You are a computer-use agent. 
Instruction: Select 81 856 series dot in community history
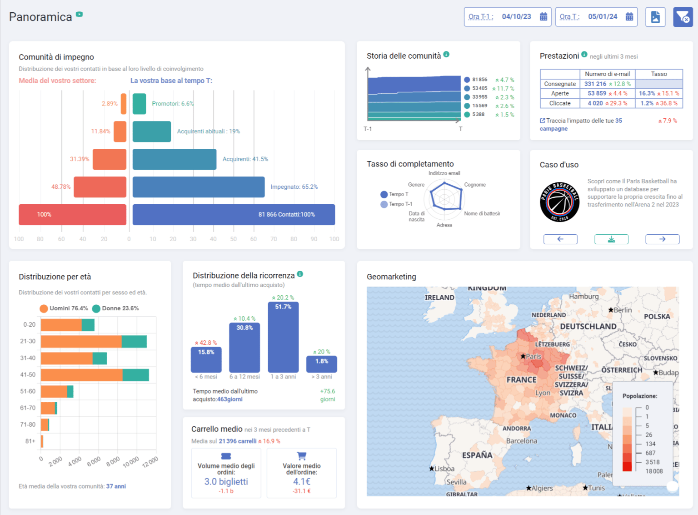(x=467, y=80)
